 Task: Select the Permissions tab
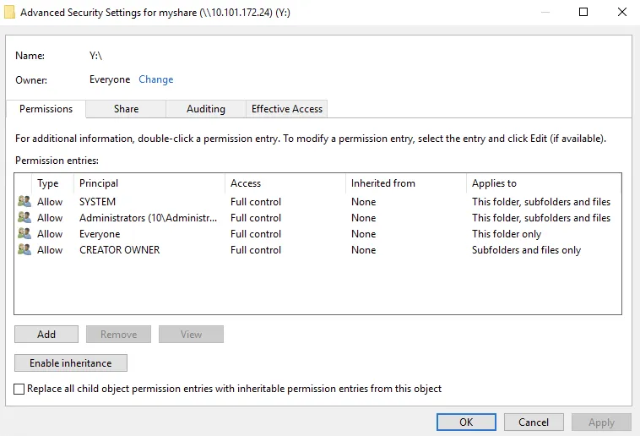click(x=46, y=109)
